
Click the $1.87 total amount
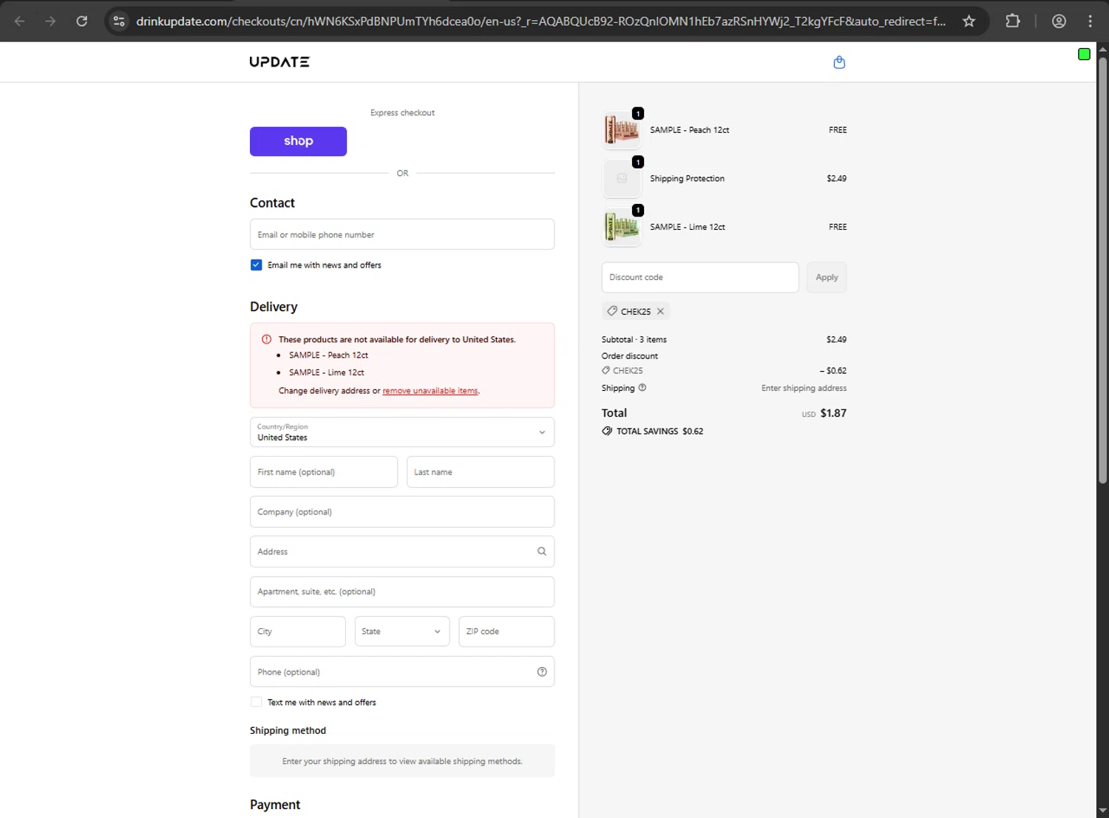[x=833, y=413]
